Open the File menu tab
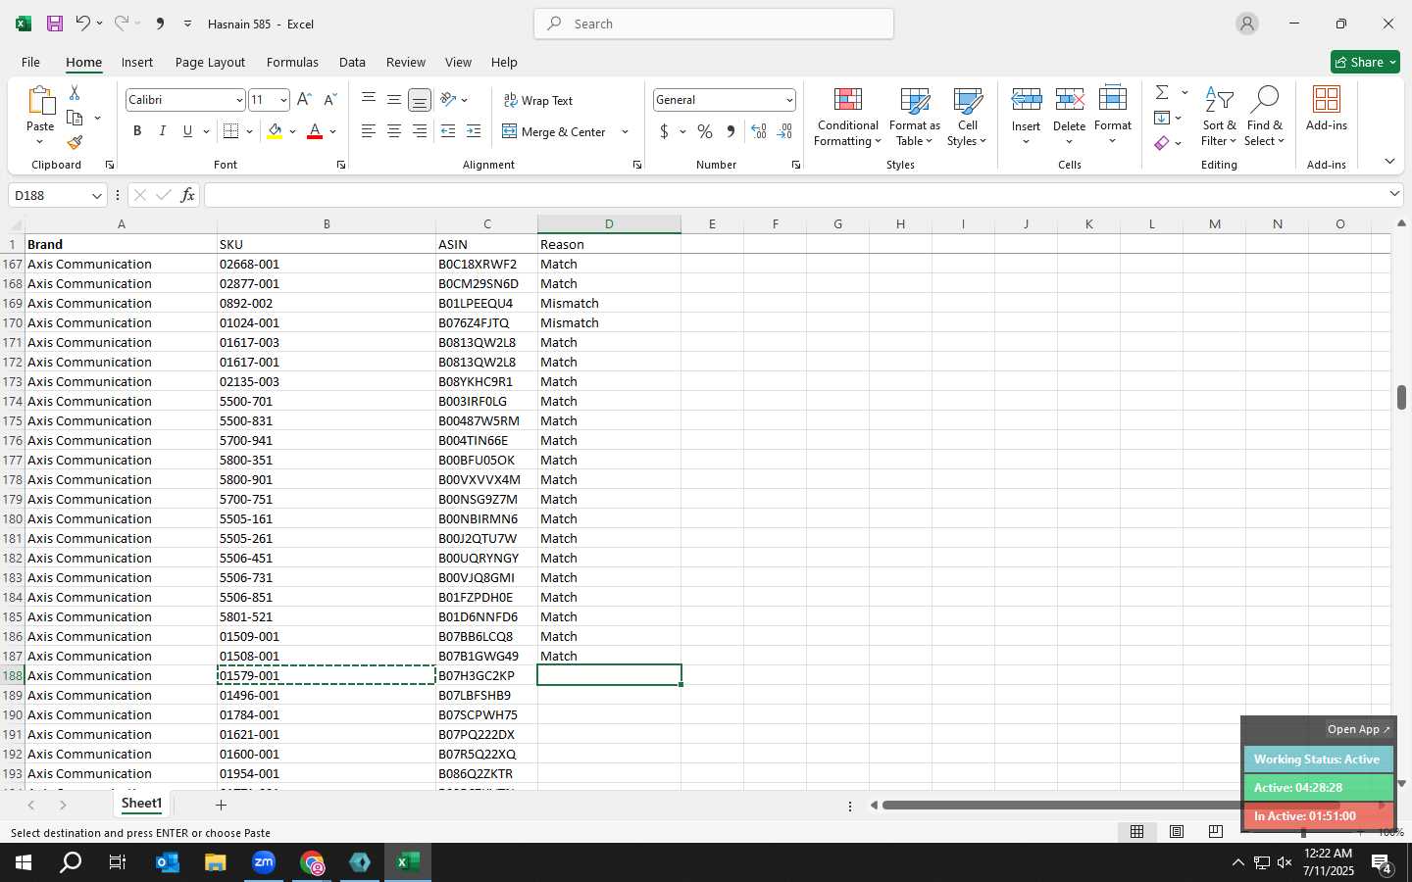The image size is (1412, 882). pyautogui.click(x=30, y=62)
